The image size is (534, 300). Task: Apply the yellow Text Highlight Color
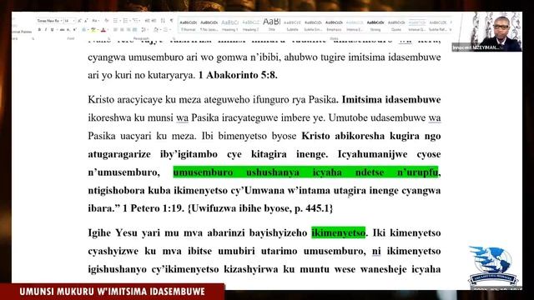[93, 30]
